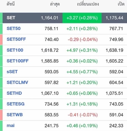Click the SETWB change value -0.41 (-0.07%)
This screenshot has width=127, height=131.
(x=83, y=115)
